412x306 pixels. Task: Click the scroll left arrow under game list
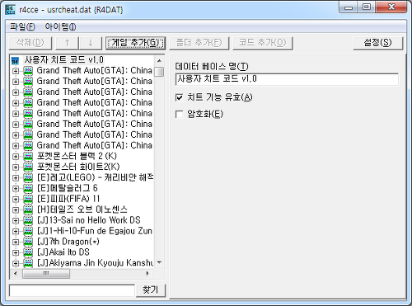coord(16,273)
